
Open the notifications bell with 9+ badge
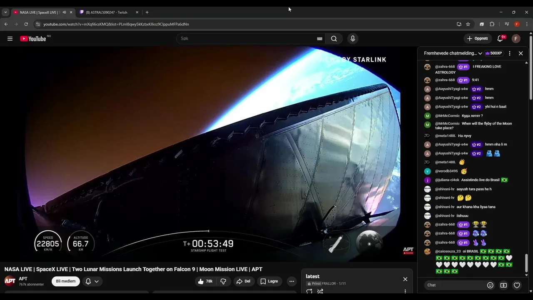click(500, 39)
